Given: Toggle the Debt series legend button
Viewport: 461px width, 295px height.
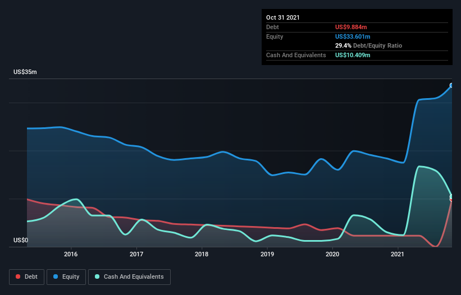Looking at the screenshot, I should point(26,277).
